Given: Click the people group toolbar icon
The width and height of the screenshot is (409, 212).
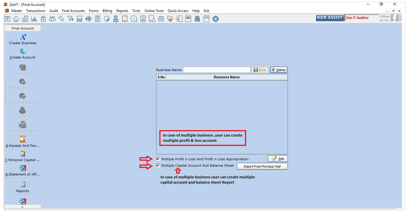Looking at the screenshot, I should pyautogui.click(x=52, y=19).
